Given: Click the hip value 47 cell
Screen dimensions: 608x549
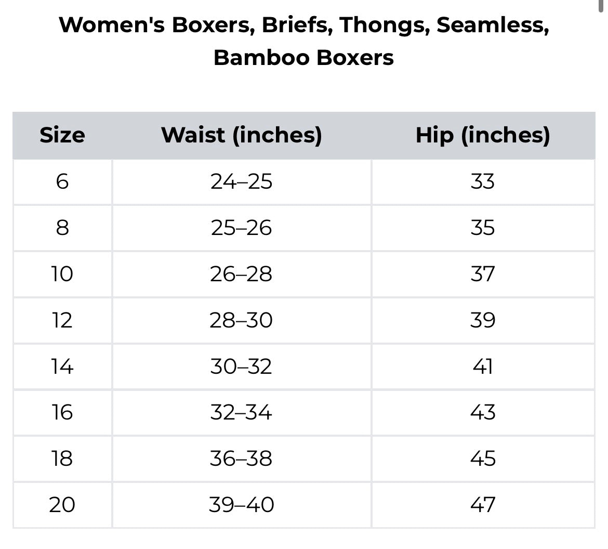Looking at the screenshot, I should (482, 505).
